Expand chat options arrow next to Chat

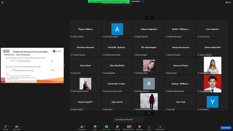(99, 127)
